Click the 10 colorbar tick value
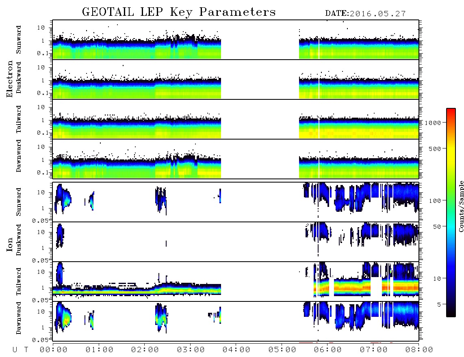The height and width of the screenshot is (357, 464). click(437, 279)
